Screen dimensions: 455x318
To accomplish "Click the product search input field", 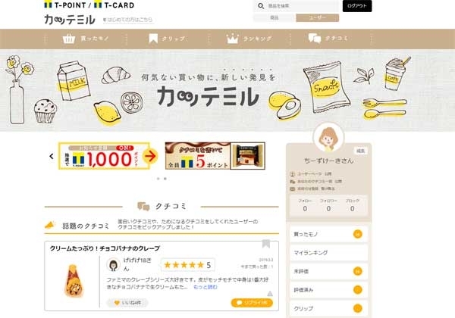I will tap(302, 6).
